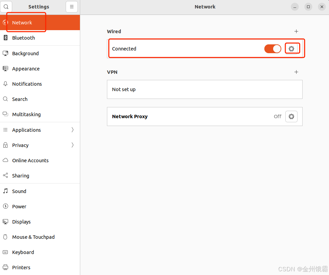This screenshot has height=275, width=329.
Task: Click the Printers icon in sidebar
Action: (x=5, y=268)
